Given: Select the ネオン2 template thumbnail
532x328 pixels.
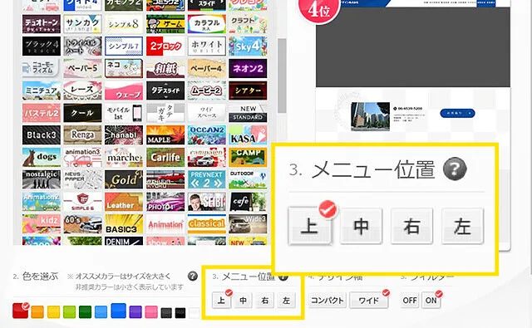Looking at the screenshot, I should click(x=248, y=68).
